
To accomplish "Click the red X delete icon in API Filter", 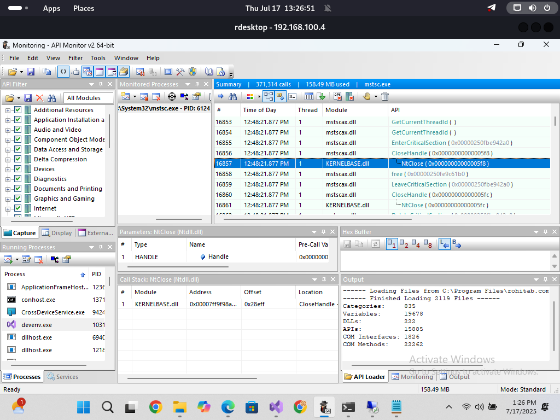I will (x=39, y=98).
